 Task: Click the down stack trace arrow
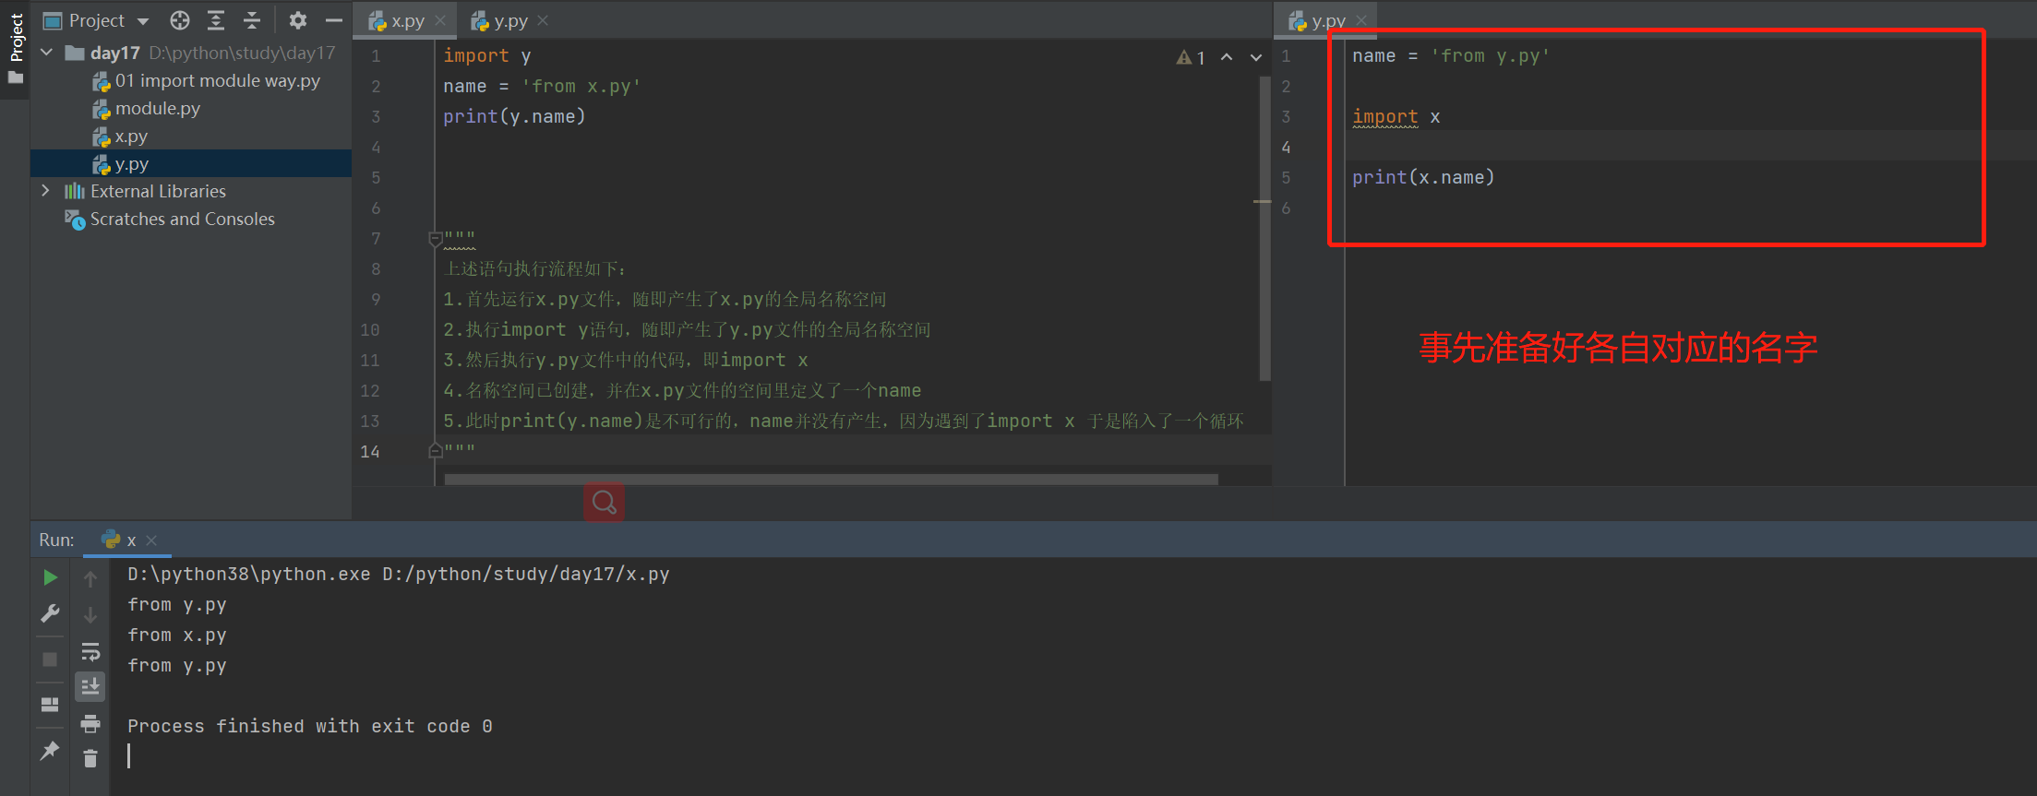[90, 615]
